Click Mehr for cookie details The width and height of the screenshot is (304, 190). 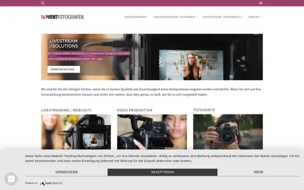258,172
